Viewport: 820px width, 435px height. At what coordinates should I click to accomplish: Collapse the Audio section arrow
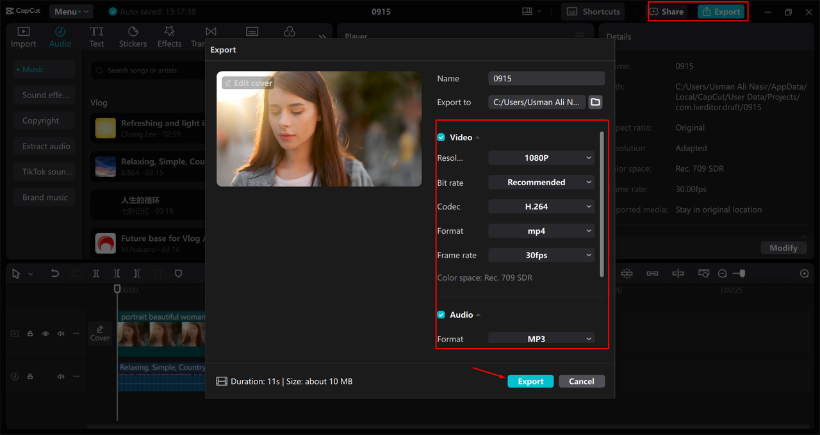(478, 315)
